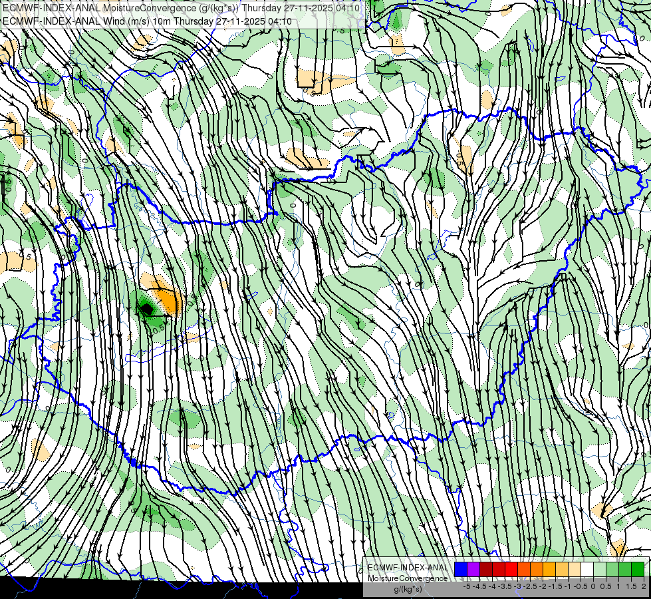Click the legend tick label -5

pyautogui.click(x=467, y=586)
